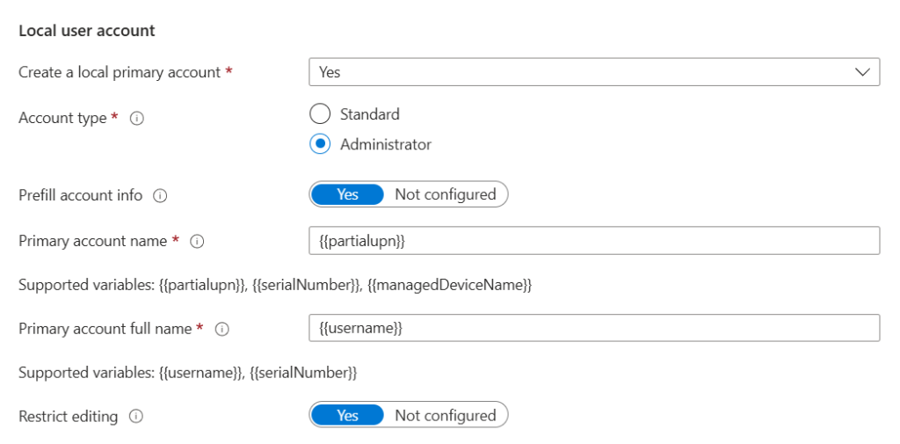The width and height of the screenshot is (900, 444).
Task: Click the Prefill account info tooltip icon
Action: click(x=160, y=196)
